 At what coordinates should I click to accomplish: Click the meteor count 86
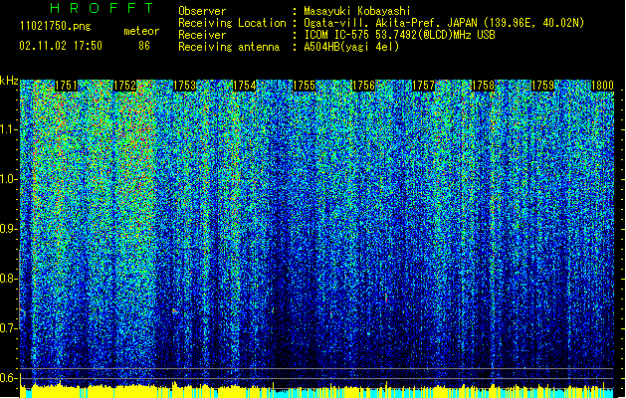[x=144, y=46]
